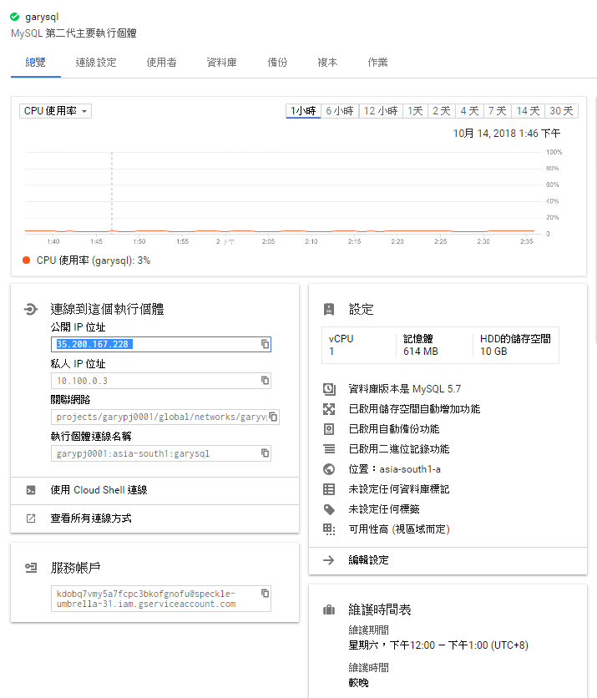Viewport: 597px width, 698px height.
Task: Open the 作業 tab
Action: tap(377, 63)
